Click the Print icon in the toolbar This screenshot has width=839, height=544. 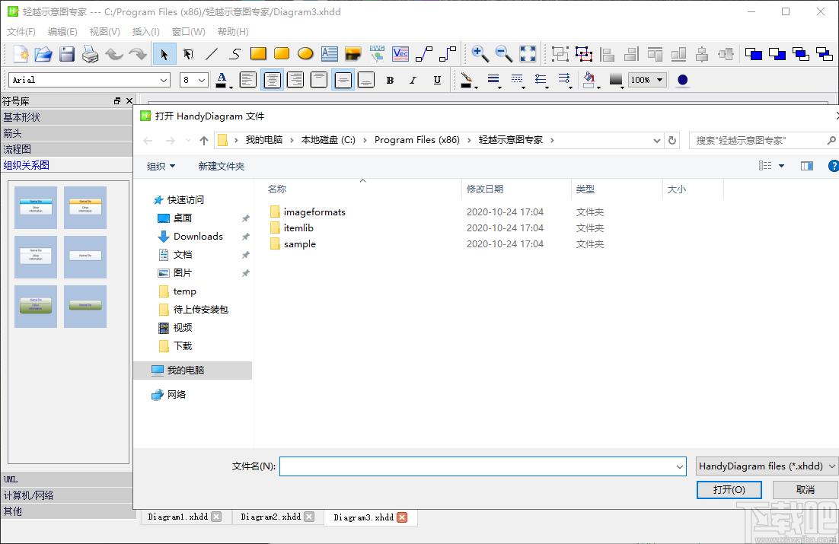(91, 54)
